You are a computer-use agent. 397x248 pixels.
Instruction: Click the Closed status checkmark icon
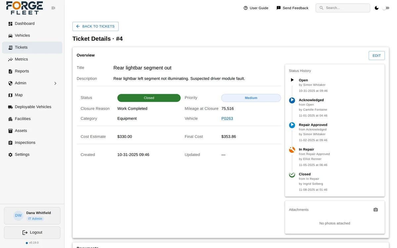(x=292, y=175)
